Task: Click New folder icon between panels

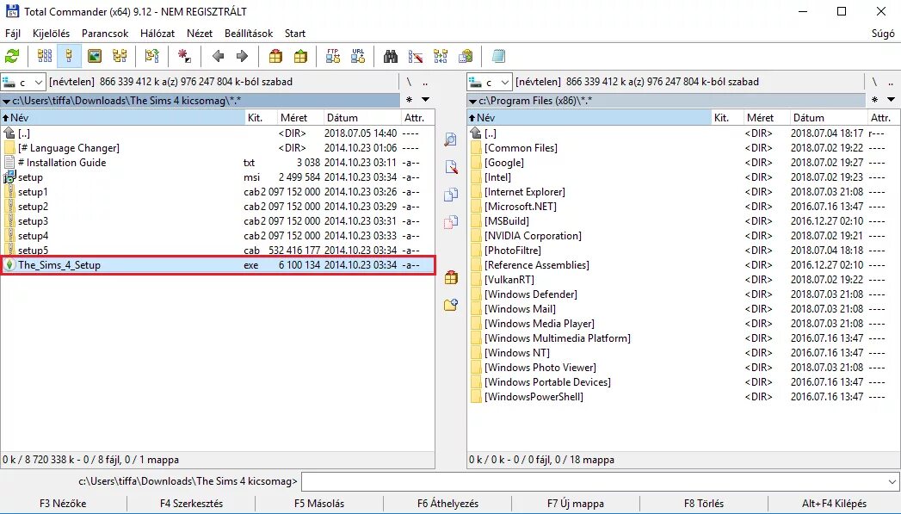Action: 451,305
